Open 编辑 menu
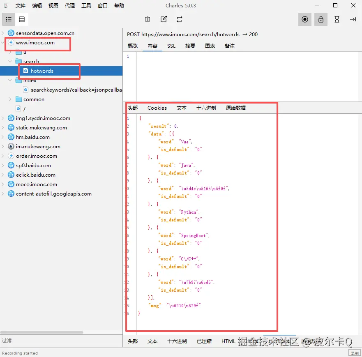Viewport: 362px width, 357px height. click(x=37, y=5)
